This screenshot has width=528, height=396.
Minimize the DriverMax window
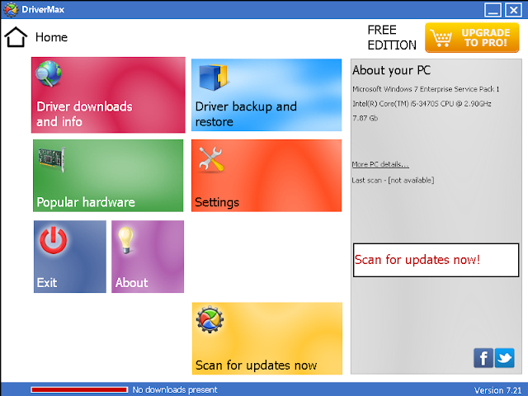click(493, 10)
